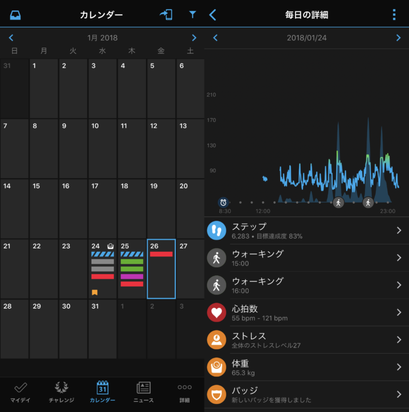Tap the red bar on January 24
Screen dimensions: 409x412
pos(103,276)
